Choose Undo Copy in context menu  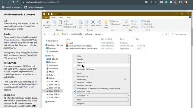pyautogui.click(x=102, y=79)
